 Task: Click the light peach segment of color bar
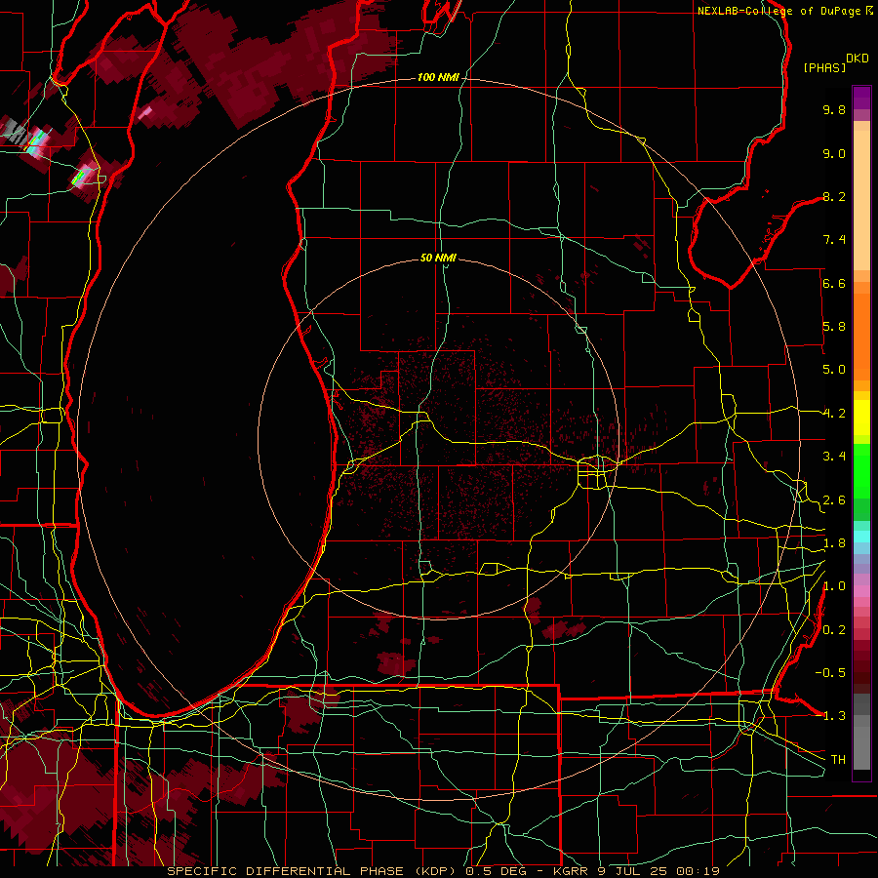pyautogui.click(x=861, y=200)
